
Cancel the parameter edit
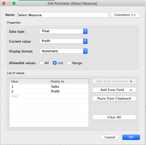110,137
